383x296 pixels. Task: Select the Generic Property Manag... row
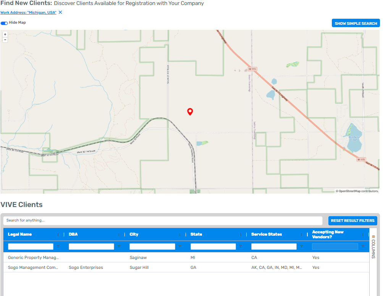pos(186,257)
